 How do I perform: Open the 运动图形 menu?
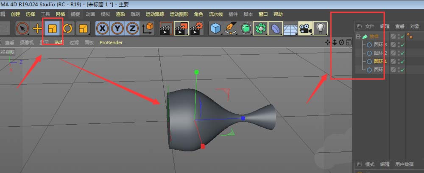pyautogui.click(x=178, y=14)
